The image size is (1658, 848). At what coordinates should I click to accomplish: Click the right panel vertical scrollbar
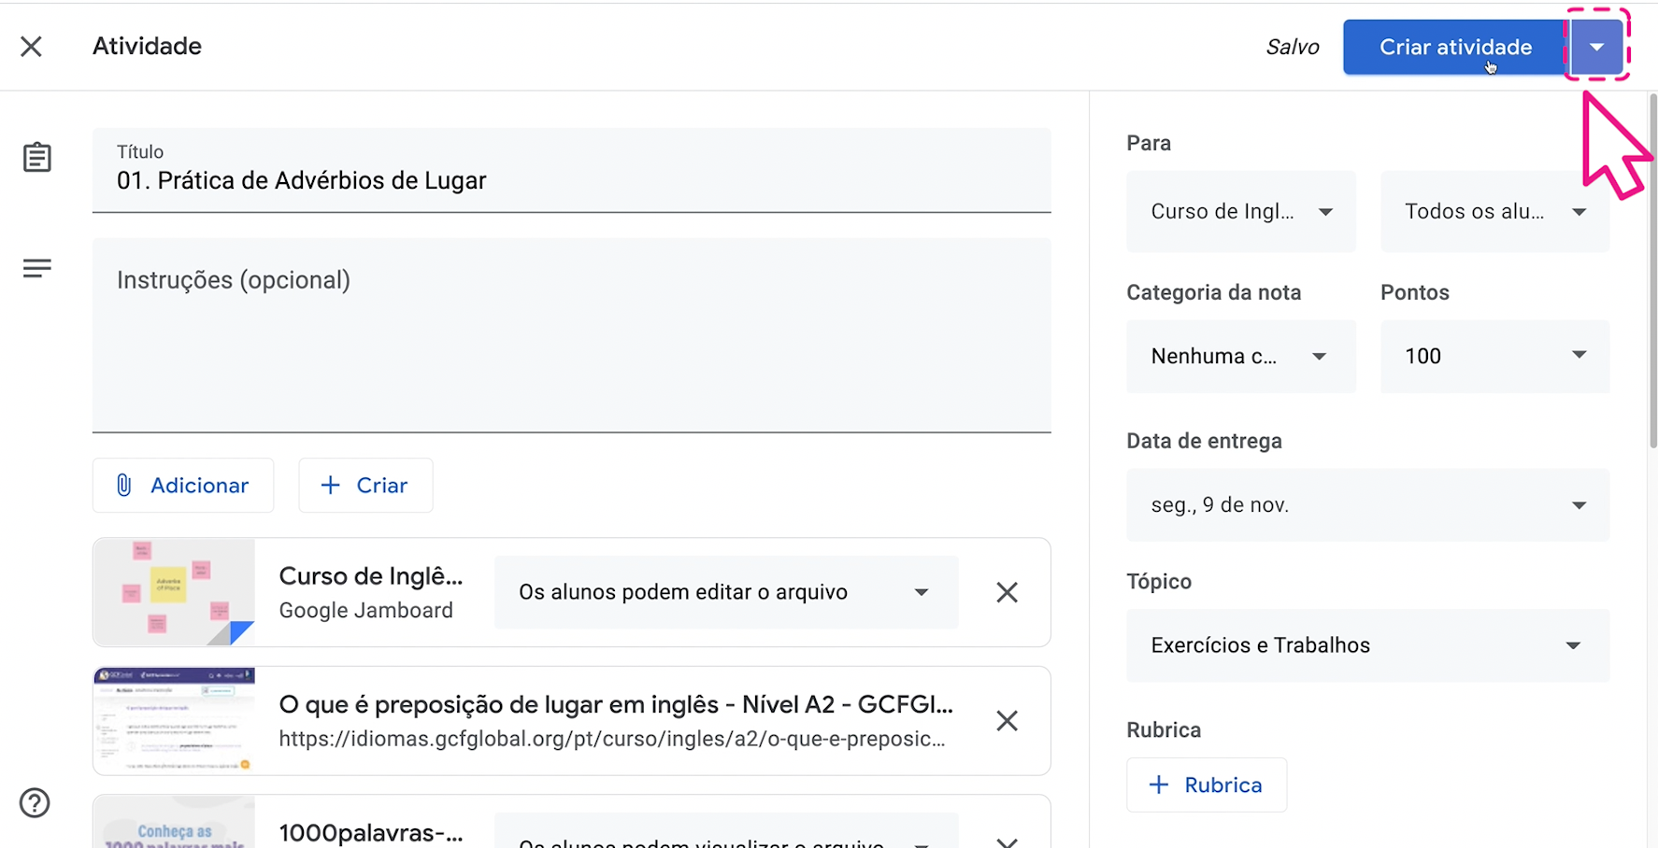1652,271
